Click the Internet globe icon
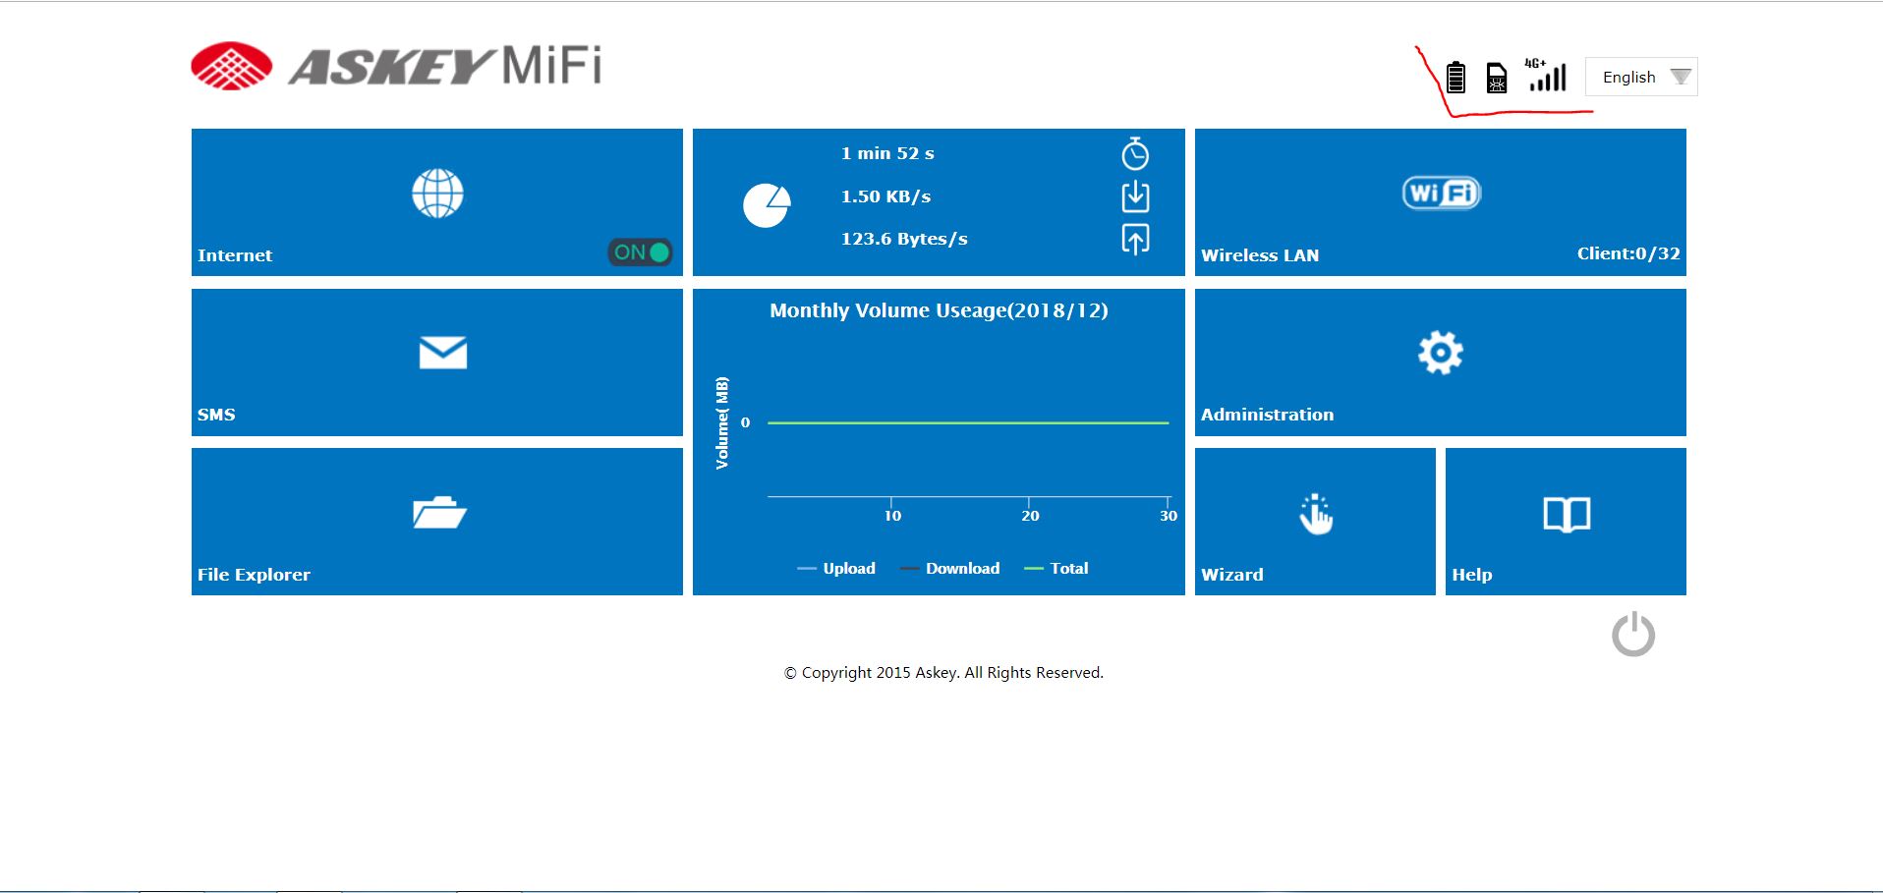This screenshot has height=893, width=1883. click(x=437, y=193)
